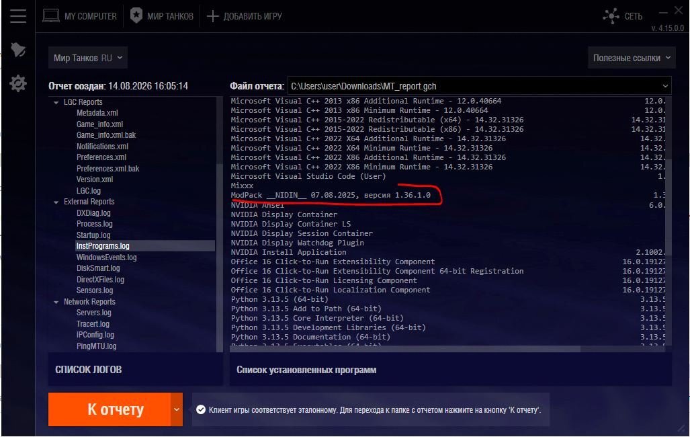Select WindowsEvents.log file
The width and height of the screenshot is (690, 437).
(107, 257)
